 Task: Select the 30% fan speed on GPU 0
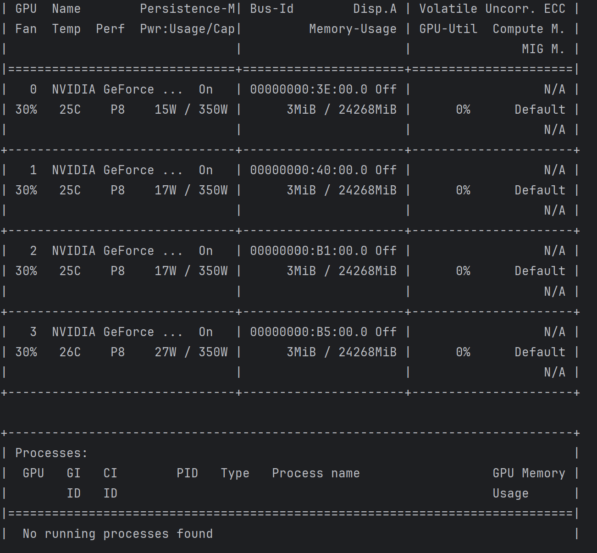tap(26, 109)
